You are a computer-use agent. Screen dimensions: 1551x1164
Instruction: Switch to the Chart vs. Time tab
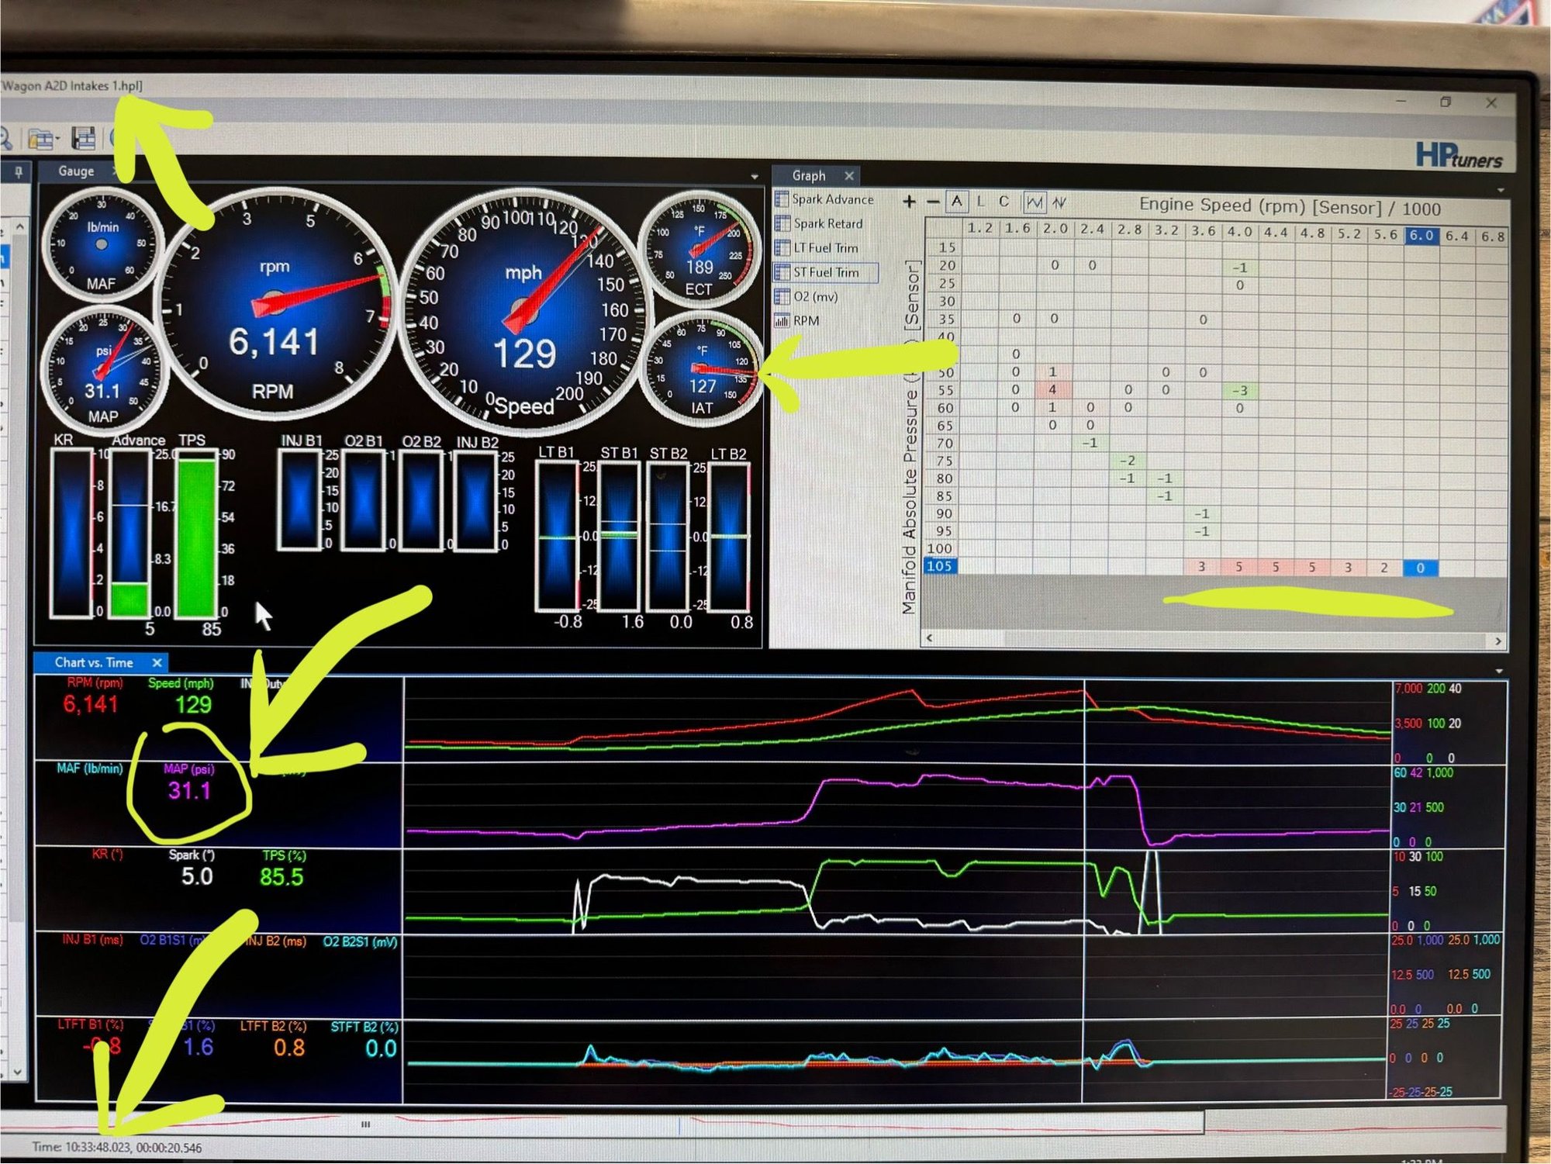(x=94, y=662)
